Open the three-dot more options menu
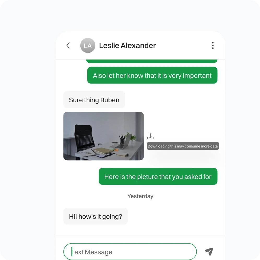260x260 pixels. click(213, 45)
